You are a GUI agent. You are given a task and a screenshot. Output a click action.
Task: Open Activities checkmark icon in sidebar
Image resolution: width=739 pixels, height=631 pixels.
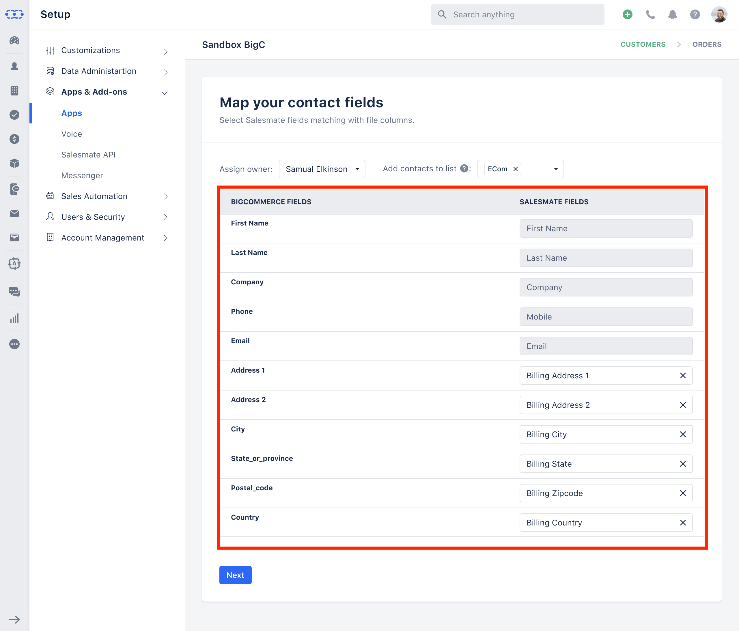[14, 115]
